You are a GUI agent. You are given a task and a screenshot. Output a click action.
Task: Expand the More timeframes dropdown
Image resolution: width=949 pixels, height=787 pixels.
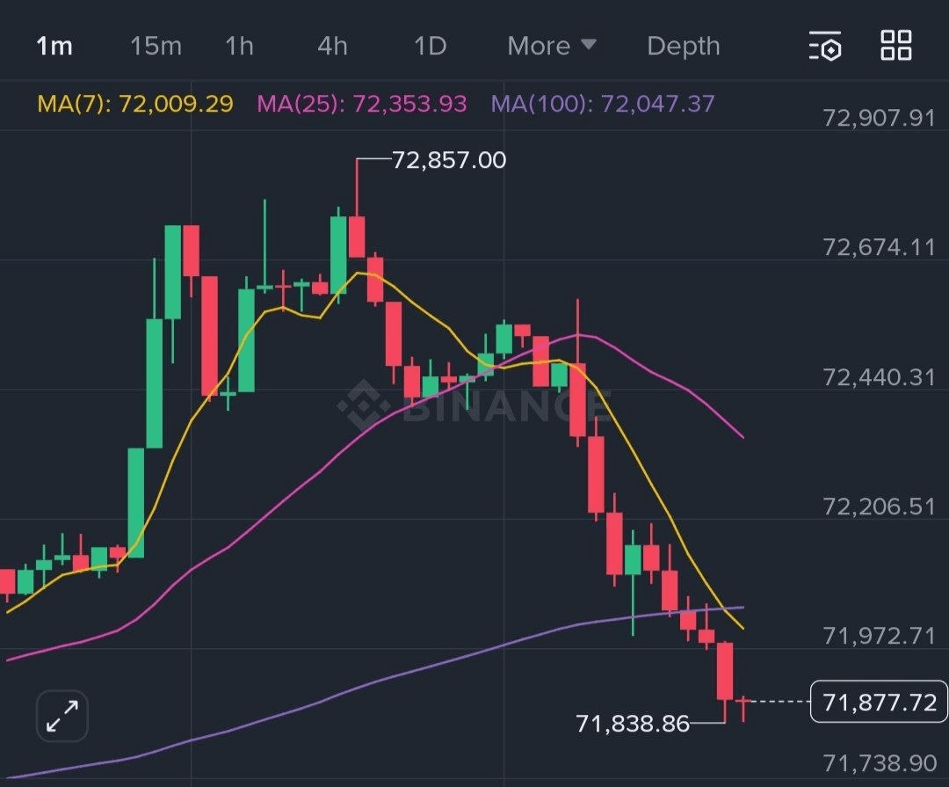coord(552,46)
